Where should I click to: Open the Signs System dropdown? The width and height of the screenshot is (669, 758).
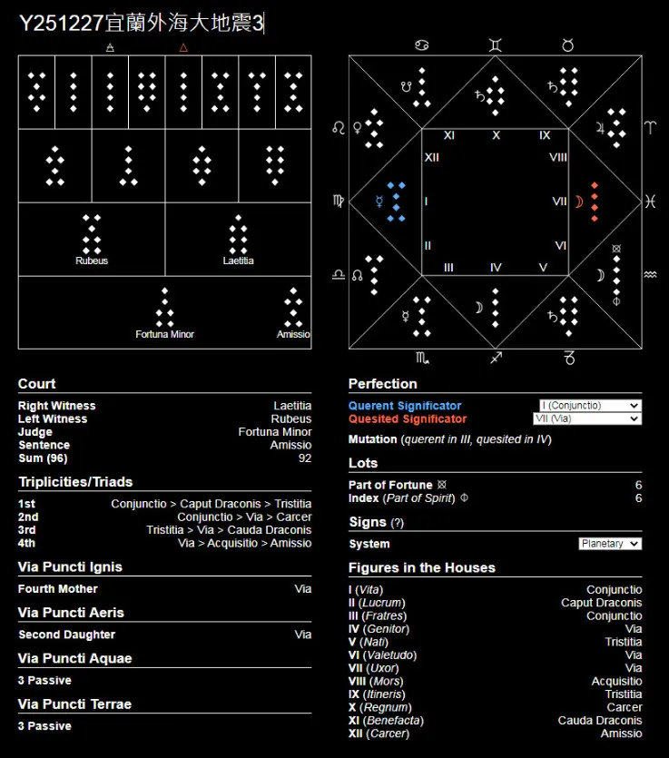click(x=610, y=544)
